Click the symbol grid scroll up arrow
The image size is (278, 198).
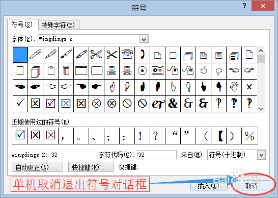point(261,51)
